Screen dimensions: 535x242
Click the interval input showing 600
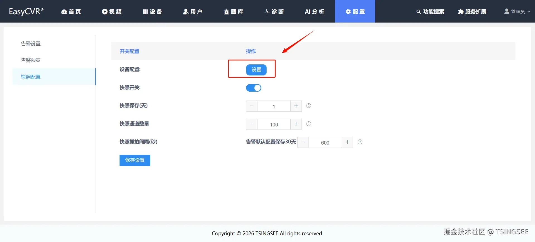pyautogui.click(x=325, y=142)
